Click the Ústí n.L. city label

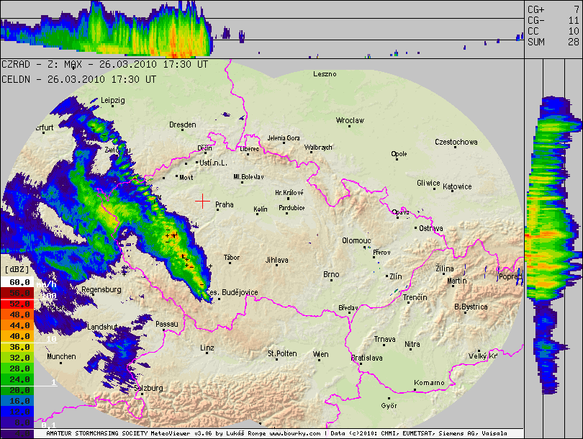(x=213, y=163)
